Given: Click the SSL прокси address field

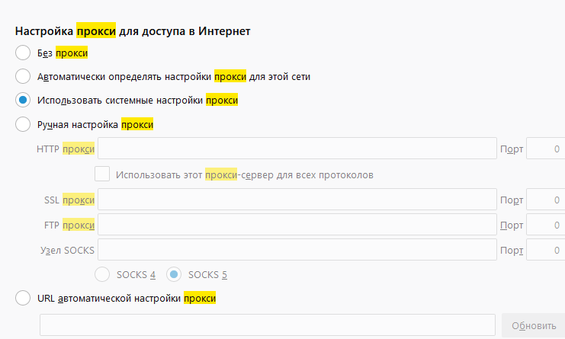Looking at the screenshot, I should pyautogui.click(x=297, y=200).
